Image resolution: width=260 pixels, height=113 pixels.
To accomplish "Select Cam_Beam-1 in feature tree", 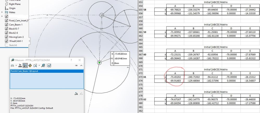I will point(16,25).
